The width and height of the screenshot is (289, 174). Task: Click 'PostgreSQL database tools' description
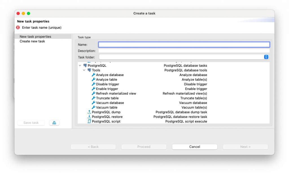(x=186, y=70)
